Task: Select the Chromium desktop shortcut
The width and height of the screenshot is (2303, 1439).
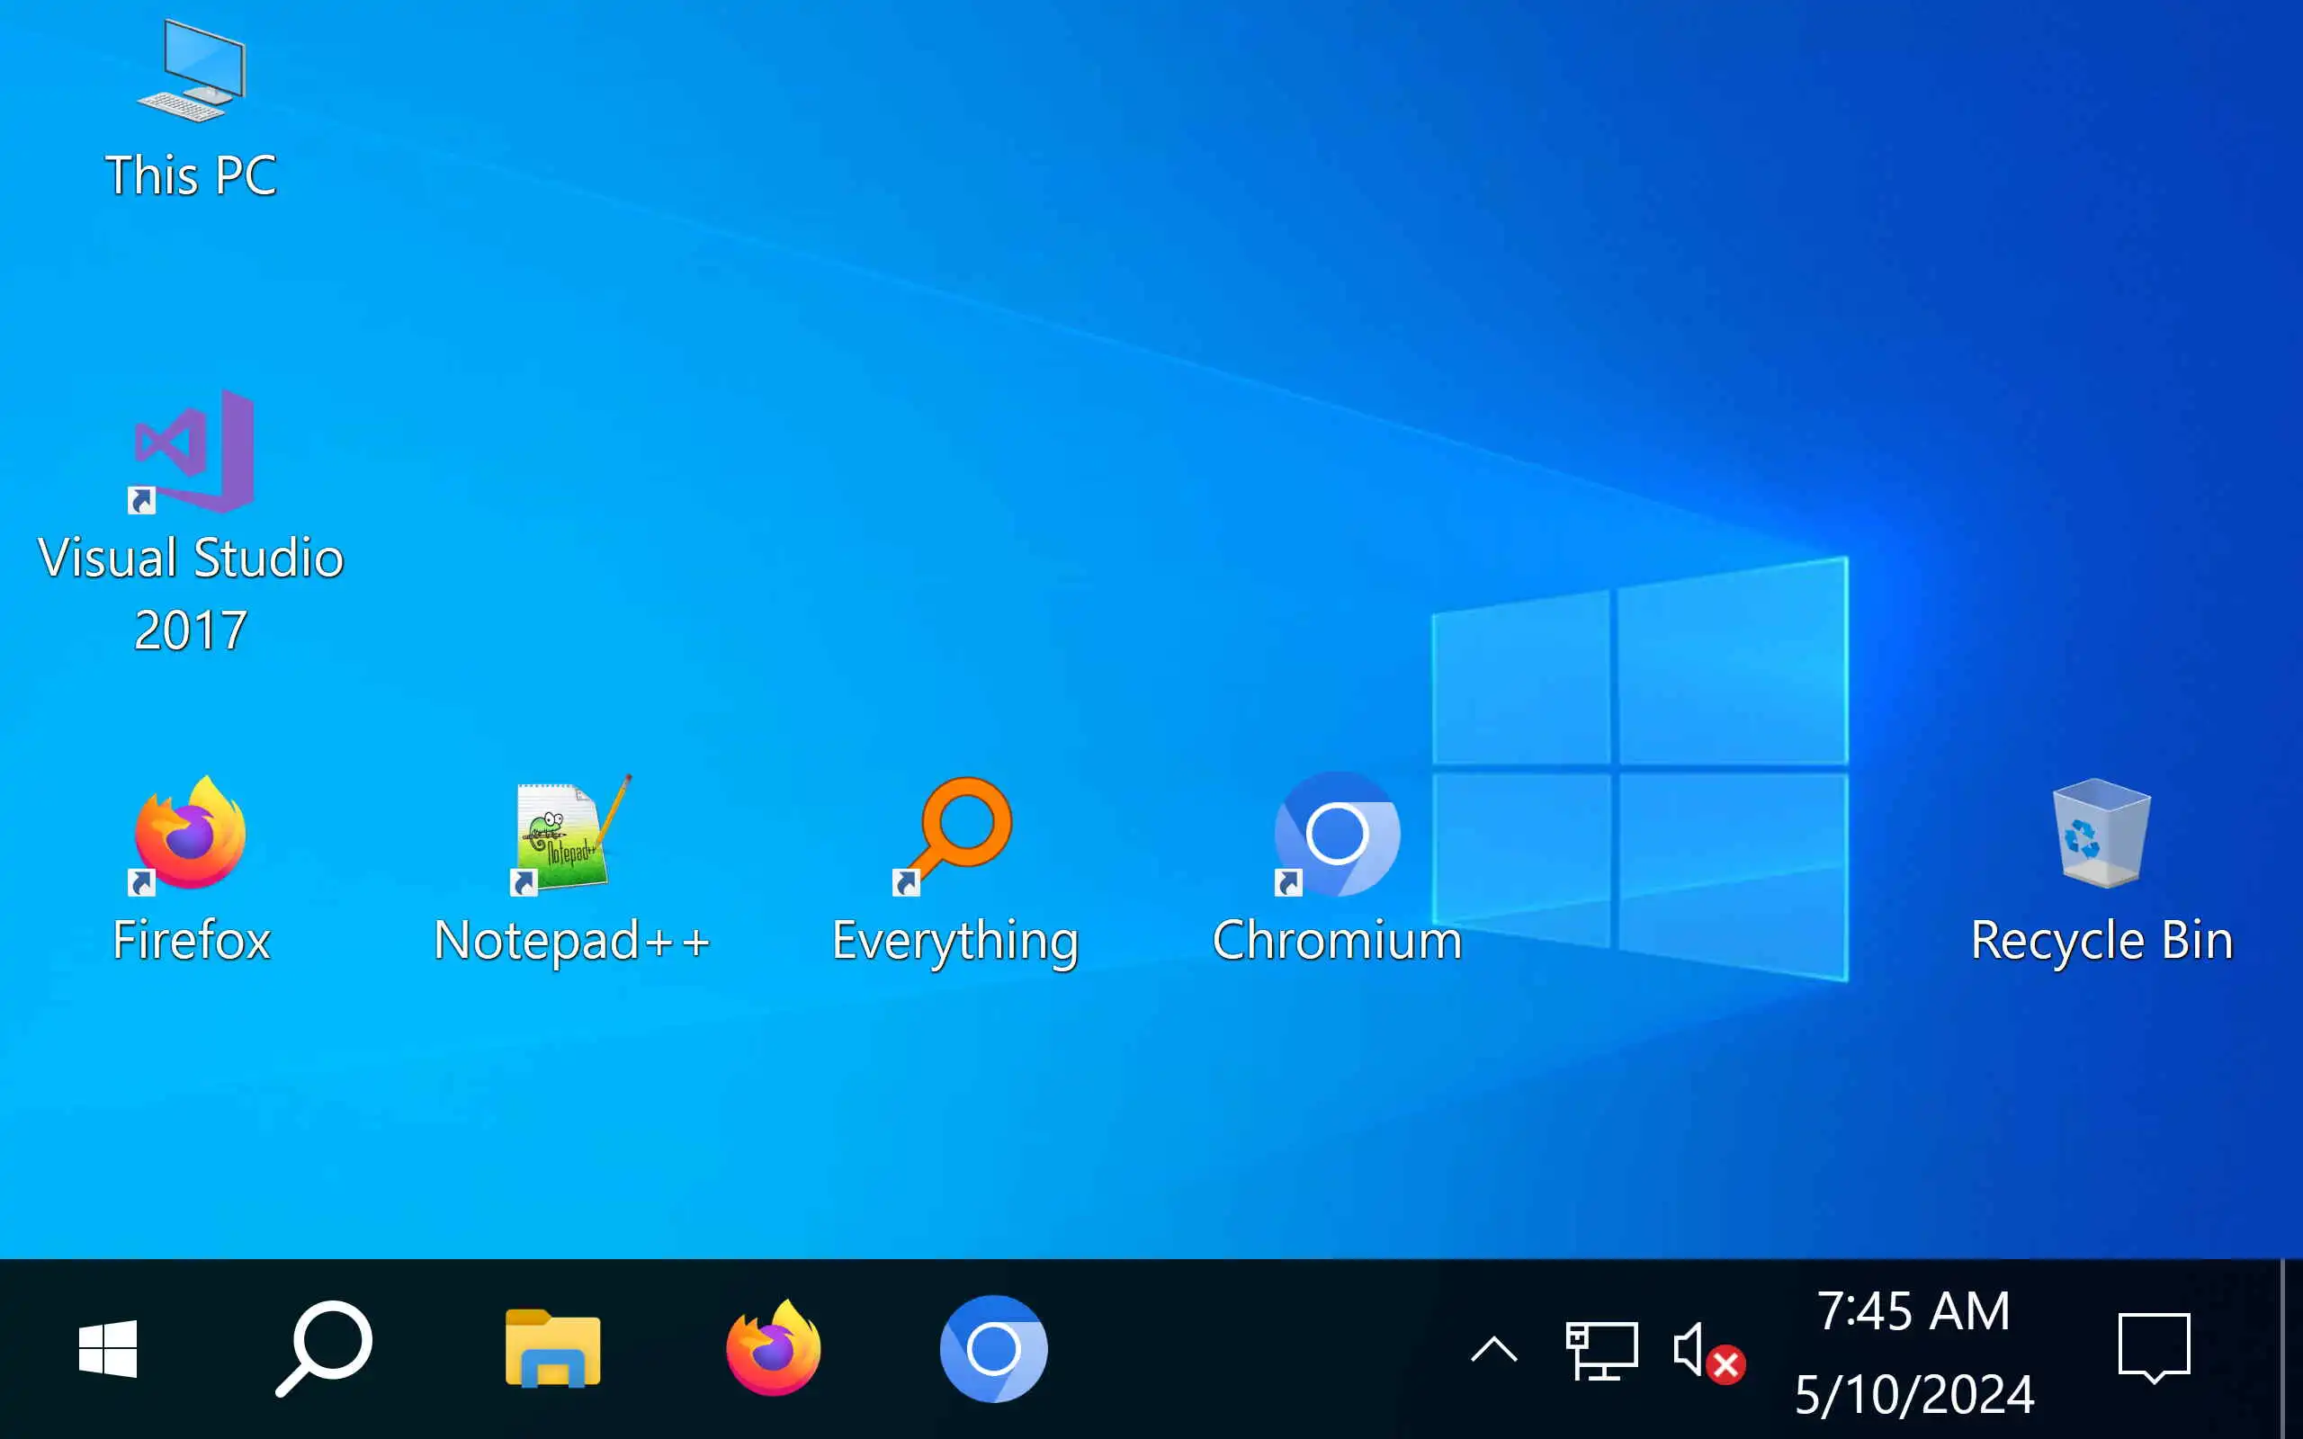Action: (x=1336, y=834)
